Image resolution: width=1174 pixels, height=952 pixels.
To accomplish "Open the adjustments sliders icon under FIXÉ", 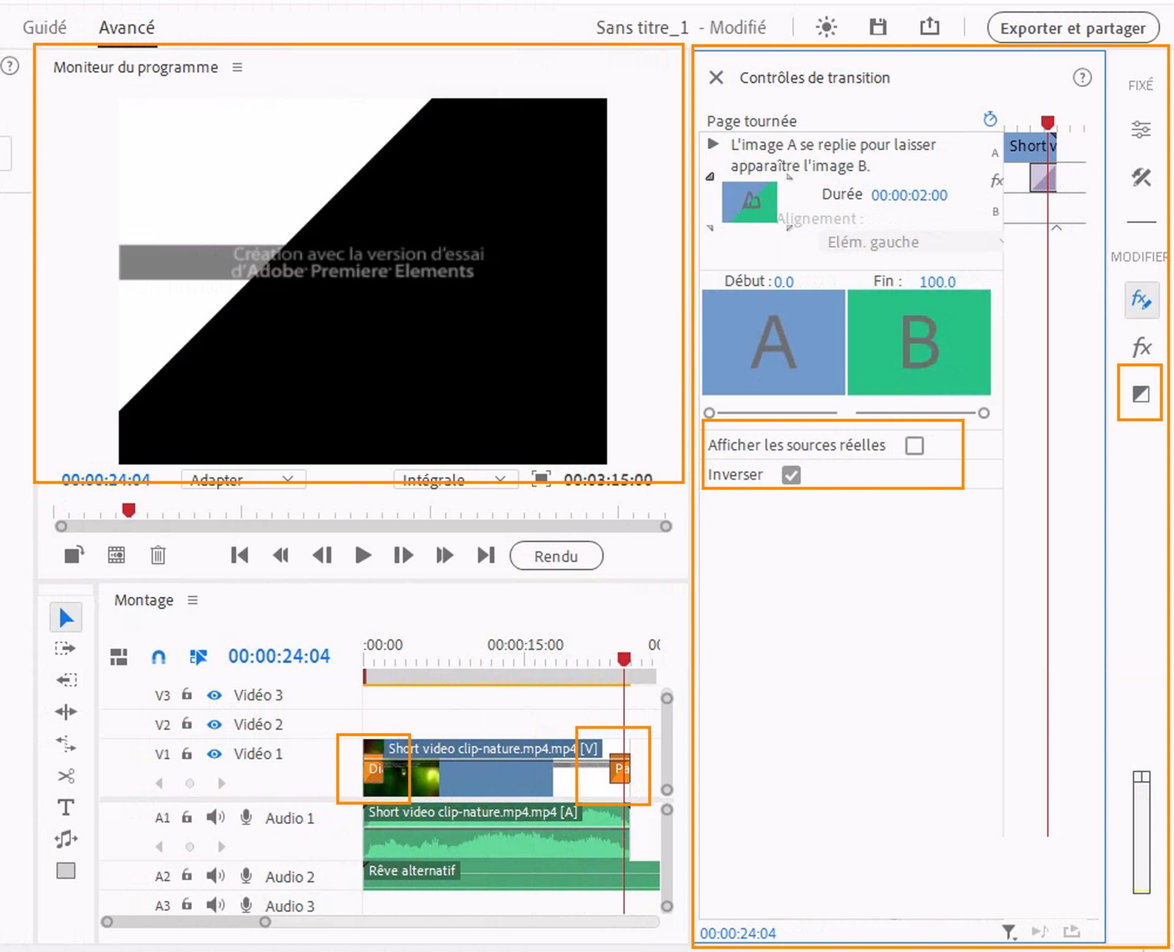I will click(1141, 130).
